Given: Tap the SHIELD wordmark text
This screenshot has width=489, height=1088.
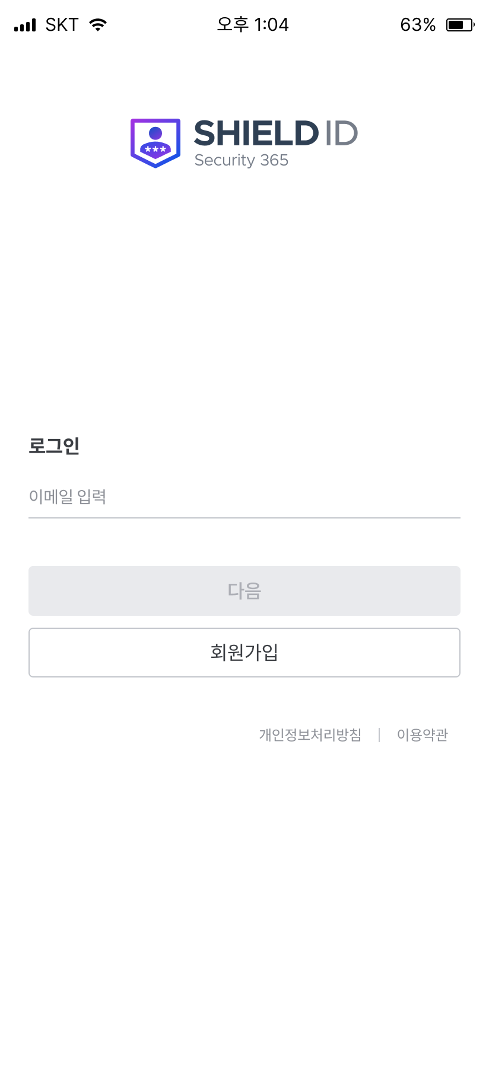Looking at the screenshot, I should (x=256, y=133).
